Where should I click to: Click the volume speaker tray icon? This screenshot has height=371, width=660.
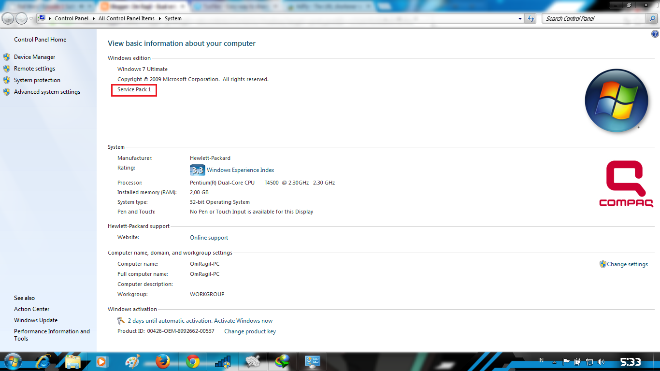601,361
